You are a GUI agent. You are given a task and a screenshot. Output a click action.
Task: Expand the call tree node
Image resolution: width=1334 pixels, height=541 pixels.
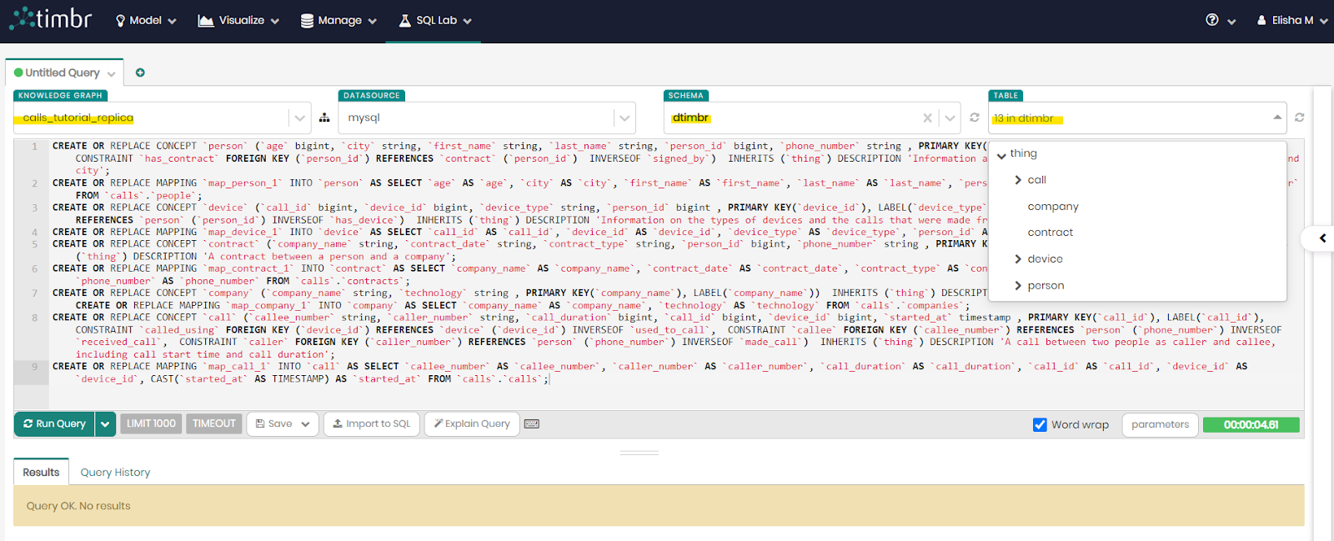1018,180
